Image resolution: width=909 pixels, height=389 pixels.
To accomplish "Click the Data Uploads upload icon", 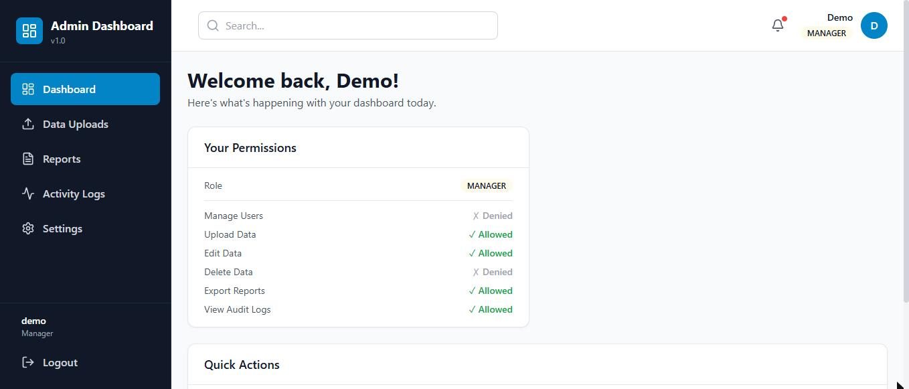I will click(x=28, y=124).
